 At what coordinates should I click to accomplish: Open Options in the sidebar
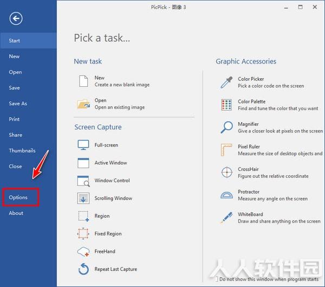28,197
